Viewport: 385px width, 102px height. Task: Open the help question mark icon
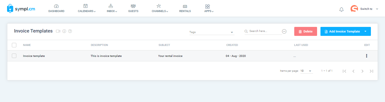pos(70,31)
